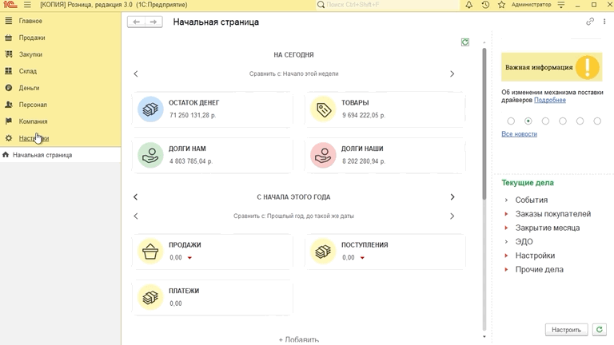Screen dimensions: 614x345
Task: Expand Заказы покупателей in current tasks
Action: click(x=506, y=214)
